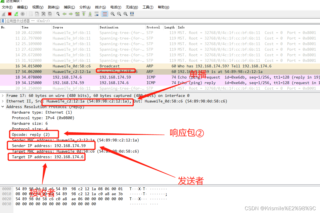The height and width of the screenshot is (213, 320).
Task: Zoom in on packet list text
Action: (x=112, y=14)
